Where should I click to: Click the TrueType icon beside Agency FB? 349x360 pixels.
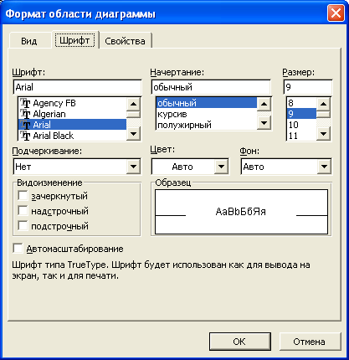click(x=25, y=103)
